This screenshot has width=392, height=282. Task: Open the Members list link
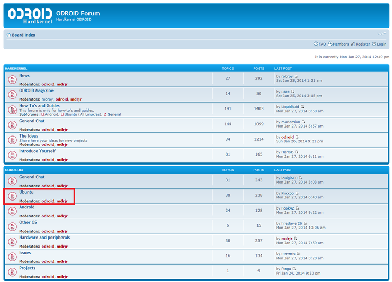(x=341, y=44)
